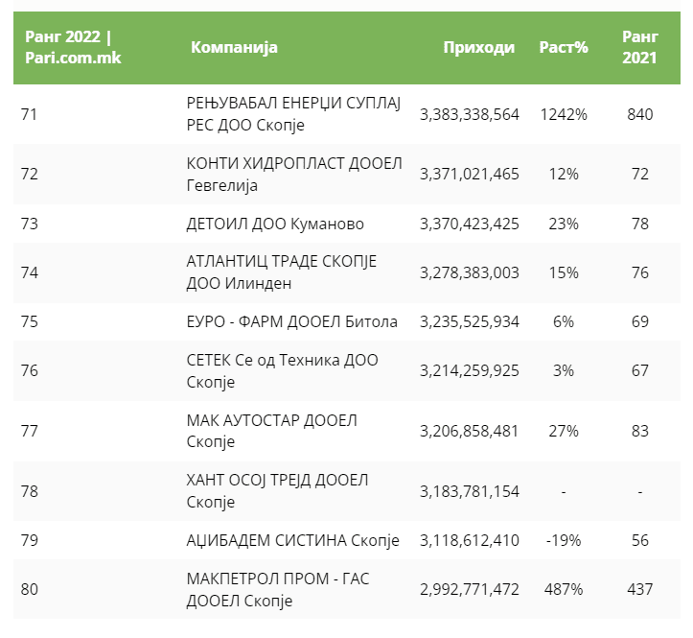This screenshot has height=638, width=693.
Task: Click СЕТЕК Се од Техника company name
Action: click(282, 370)
